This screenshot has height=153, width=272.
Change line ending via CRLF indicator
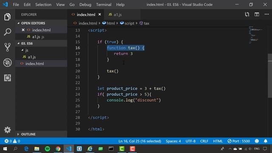204,141
